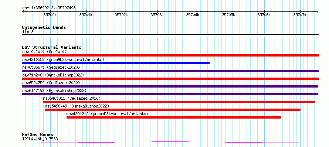Click the right arrowhead of the ruler

point(318,11)
